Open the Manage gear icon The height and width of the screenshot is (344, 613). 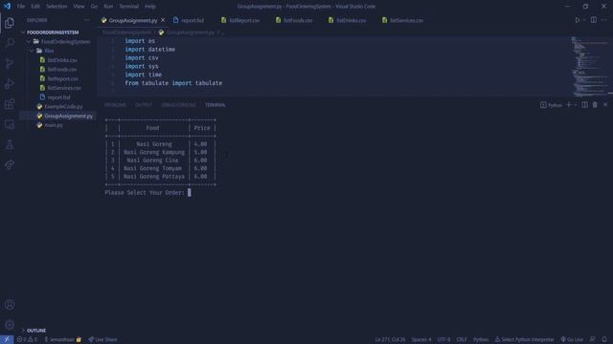coord(10,325)
